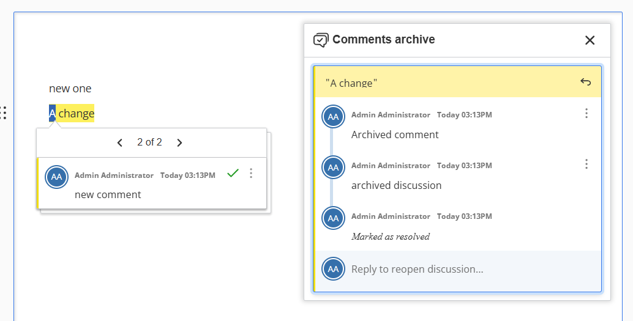Click the Comments archive header icon
The width and height of the screenshot is (633, 321).
pyautogui.click(x=321, y=40)
